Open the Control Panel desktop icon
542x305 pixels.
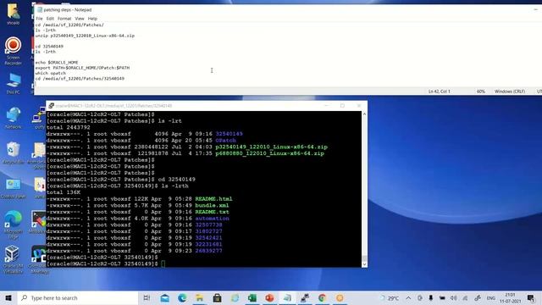(x=14, y=188)
